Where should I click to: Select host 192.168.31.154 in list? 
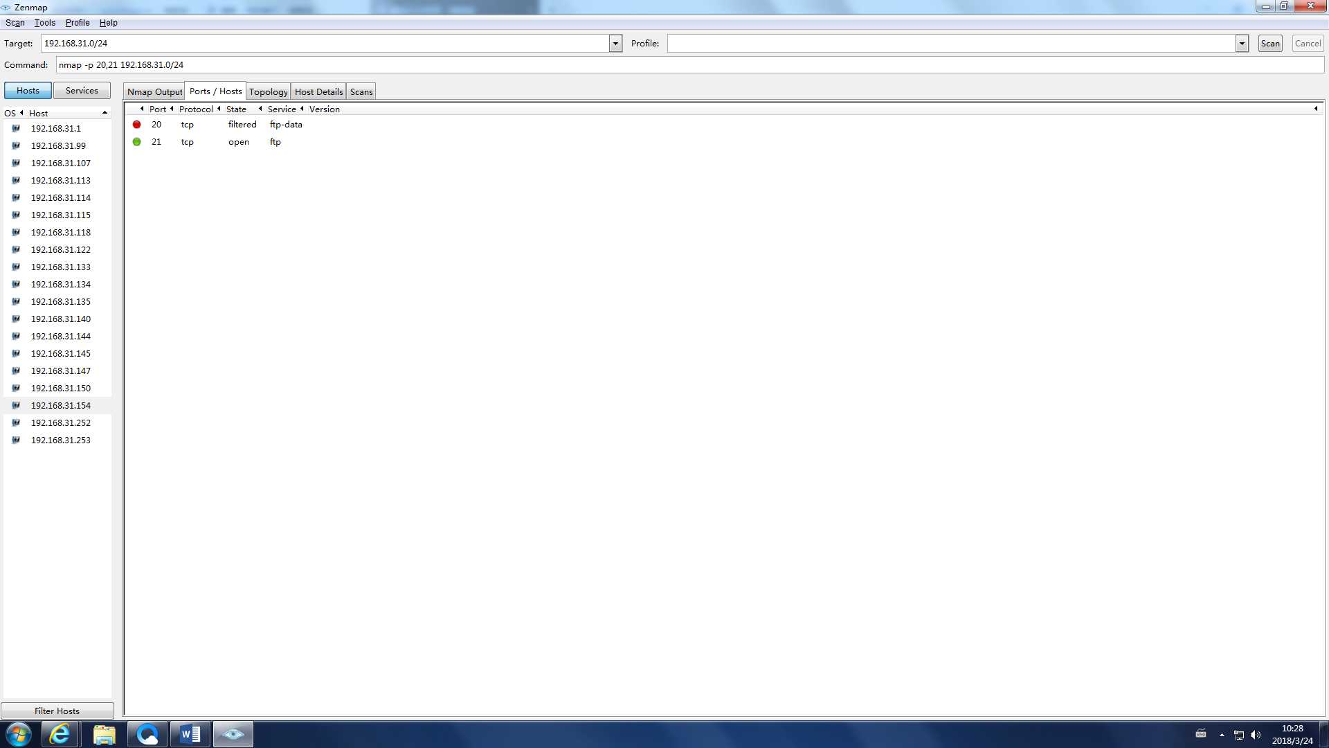pos(61,404)
